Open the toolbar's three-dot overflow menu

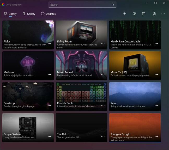pos(163,14)
